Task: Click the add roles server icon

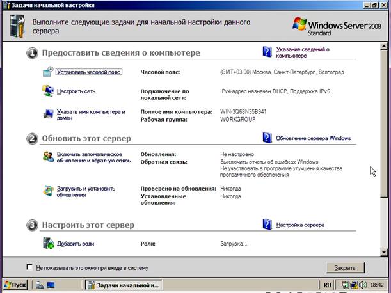Action: click(x=48, y=243)
